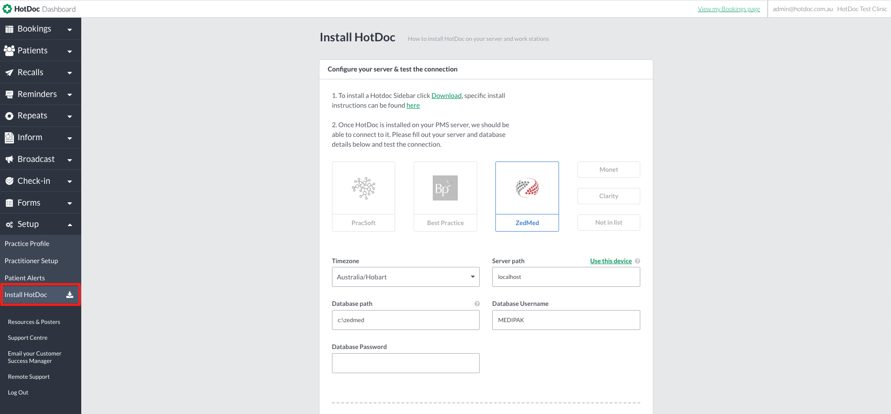Click the HotDoc logo icon
This screenshot has height=414, width=891.
coord(7,9)
